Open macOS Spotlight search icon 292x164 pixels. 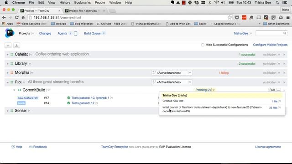pyautogui.click(x=277, y=3)
